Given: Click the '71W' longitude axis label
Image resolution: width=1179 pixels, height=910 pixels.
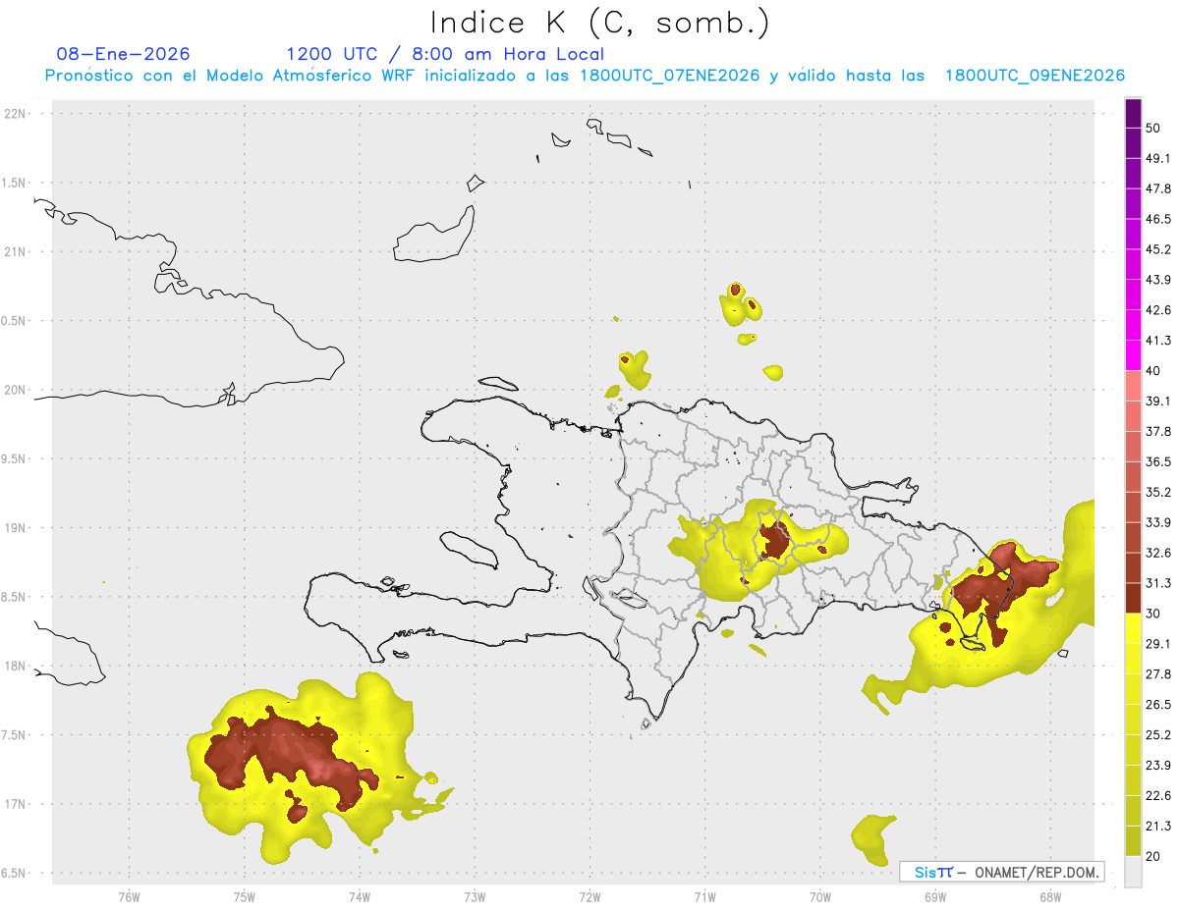Looking at the screenshot, I should (704, 896).
